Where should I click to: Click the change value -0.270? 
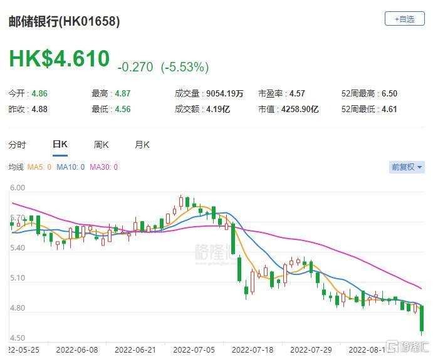135,67
